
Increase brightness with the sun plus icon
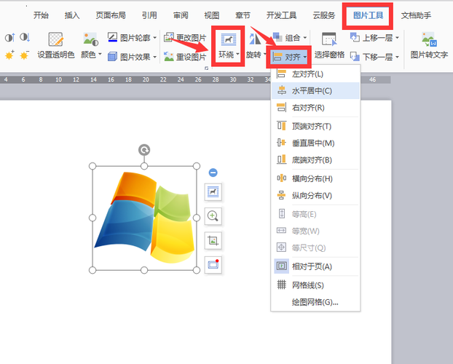(x=9, y=55)
